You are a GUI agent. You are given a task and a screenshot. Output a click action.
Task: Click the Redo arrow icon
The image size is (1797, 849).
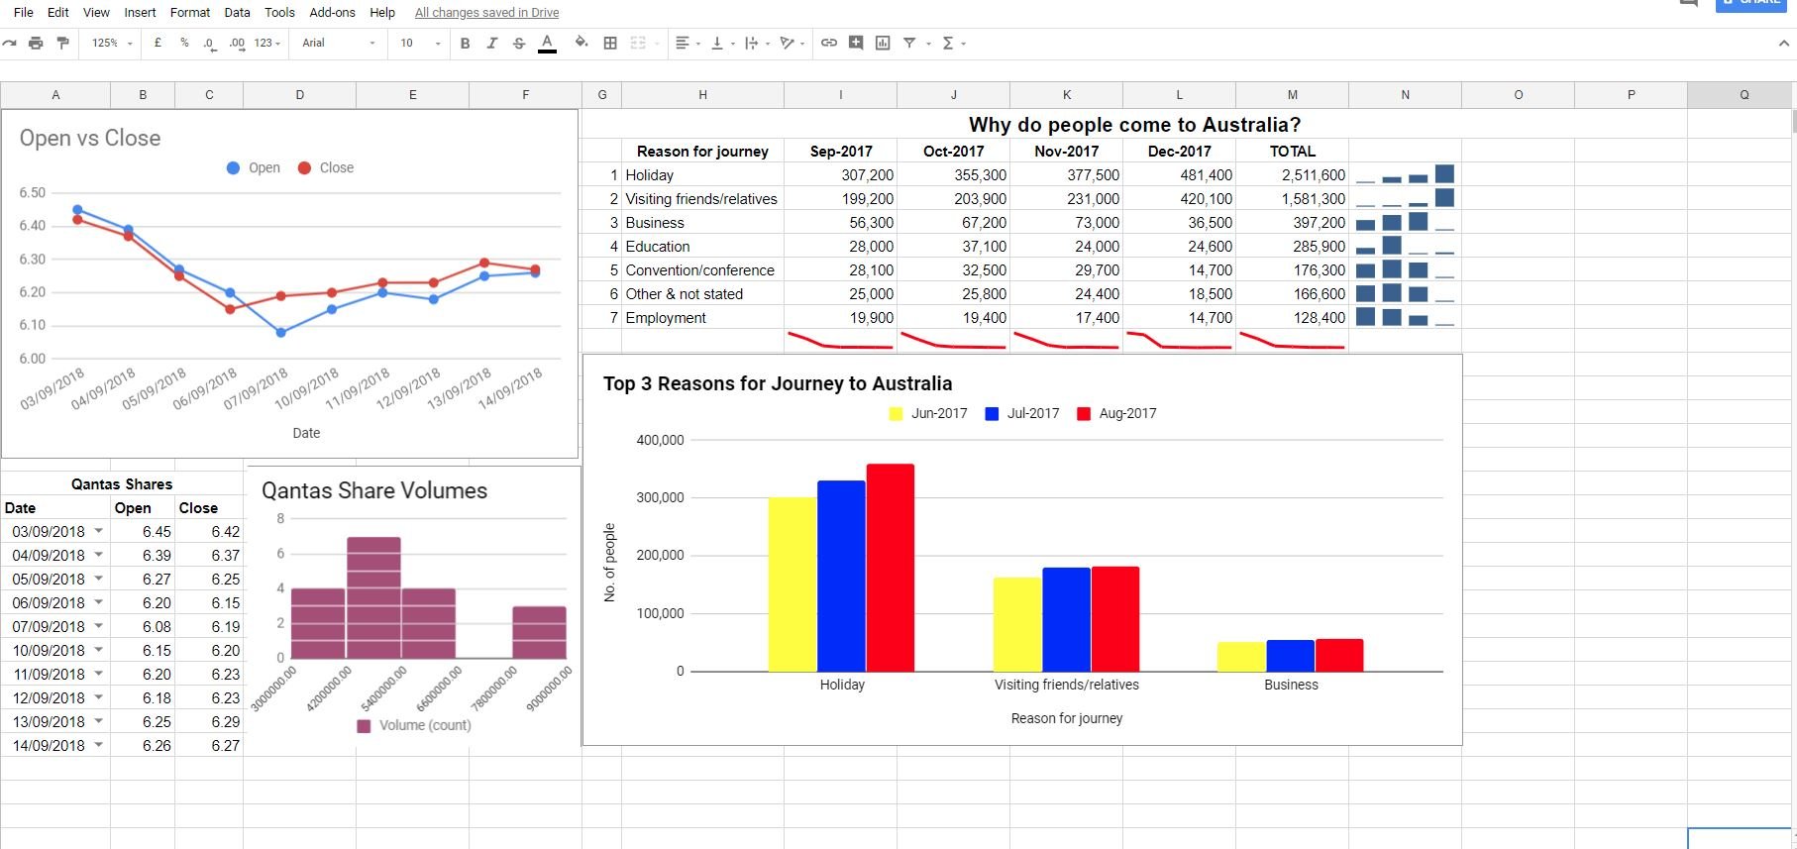(x=9, y=43)
